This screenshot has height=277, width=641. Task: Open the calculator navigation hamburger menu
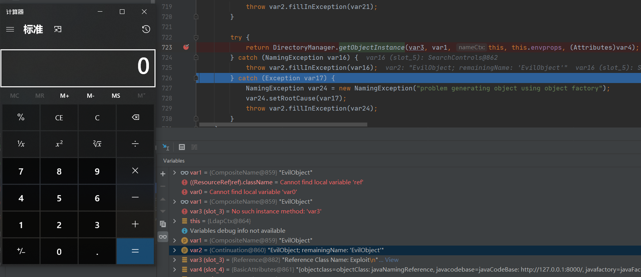(x=10, y=29)
